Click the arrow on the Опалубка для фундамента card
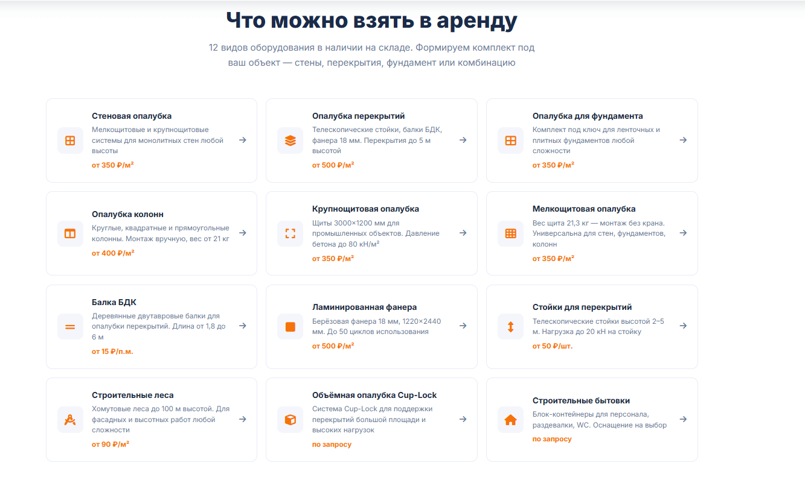The image size is (805, 489). point(684,140)
